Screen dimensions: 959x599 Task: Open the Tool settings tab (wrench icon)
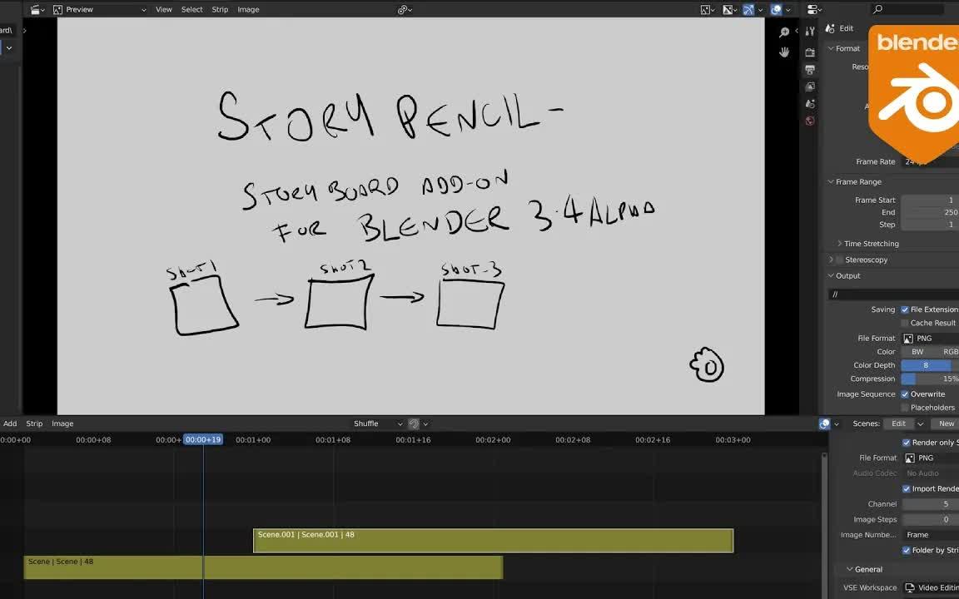(810, 30)
